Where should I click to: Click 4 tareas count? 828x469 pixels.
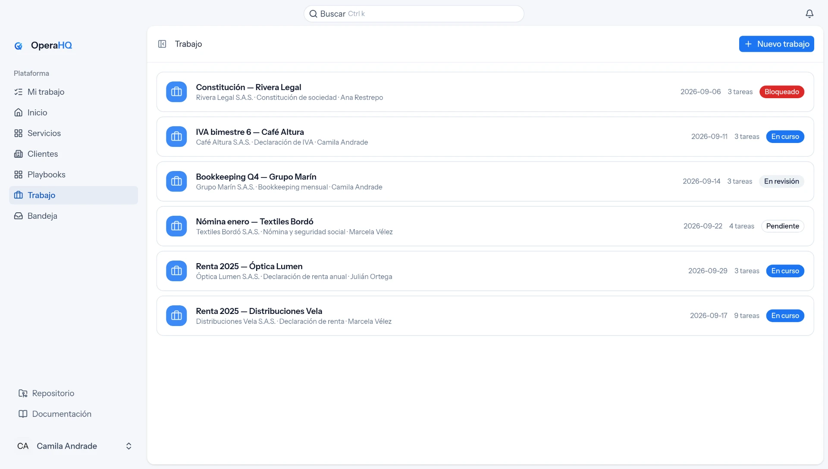(x=741, y=226)
